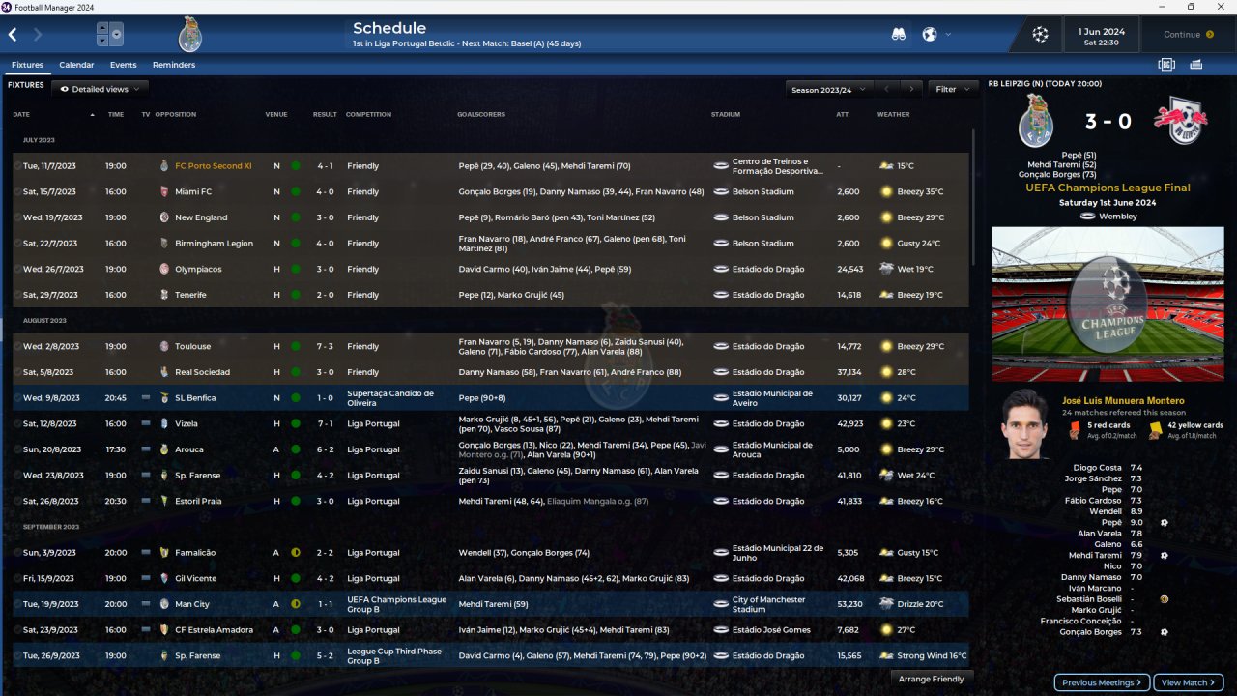Click the red card icon for the referee
1237x696 pixels.
(x=1075, y=429)
